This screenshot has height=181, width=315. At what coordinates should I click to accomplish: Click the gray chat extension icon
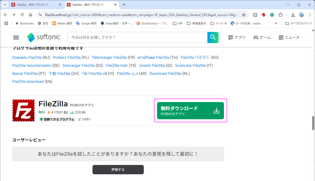255,15
